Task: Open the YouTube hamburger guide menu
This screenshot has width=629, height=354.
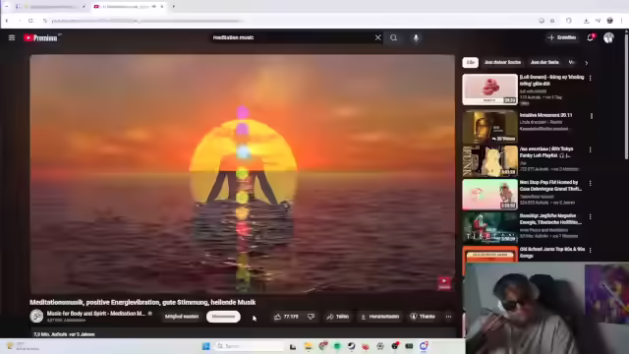Action: click(12, 37)
